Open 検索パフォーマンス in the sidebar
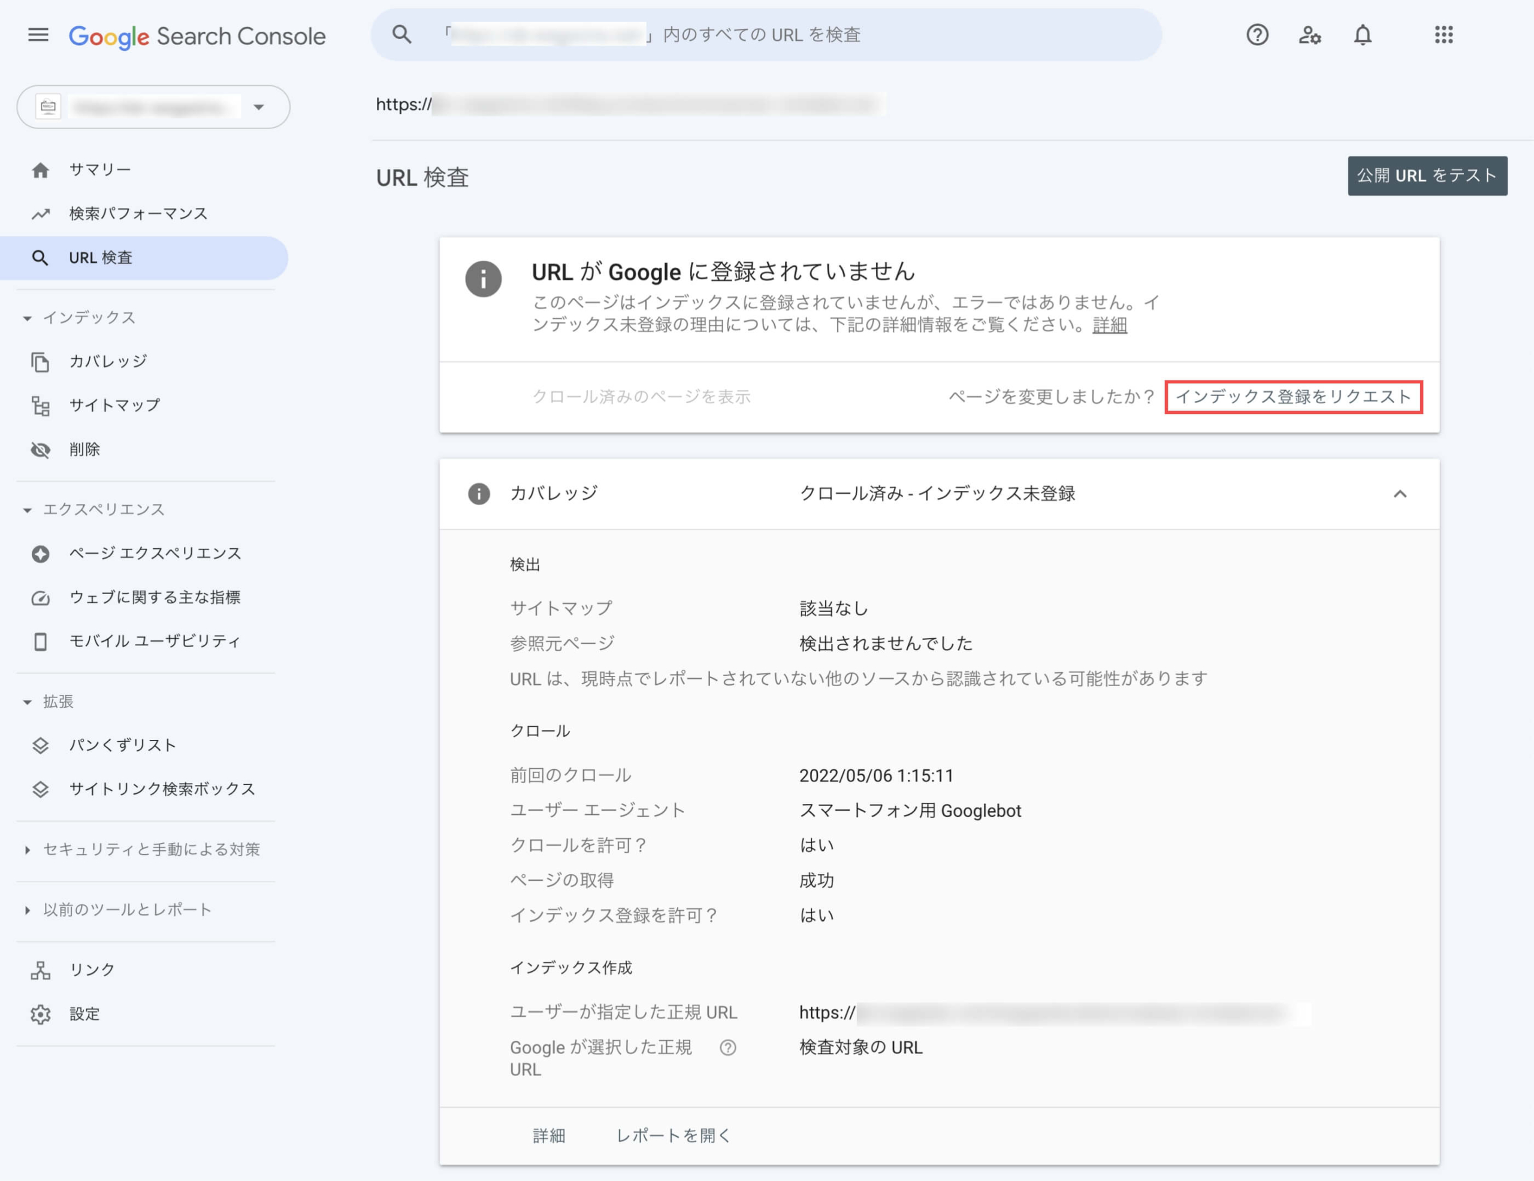This screenshot has height=1181, width=1534. tap(138, 214)
